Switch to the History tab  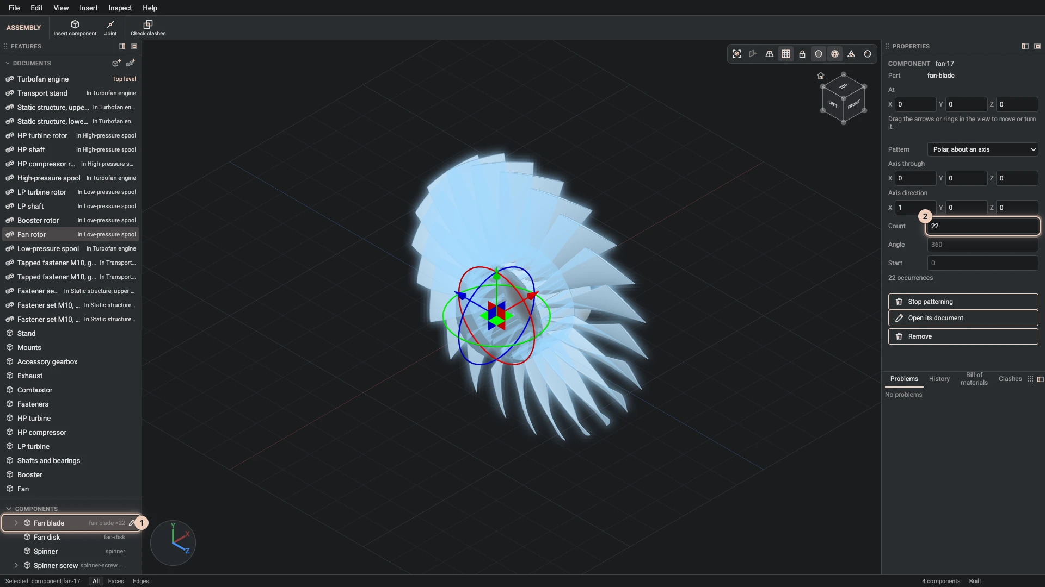click(939, 379)
